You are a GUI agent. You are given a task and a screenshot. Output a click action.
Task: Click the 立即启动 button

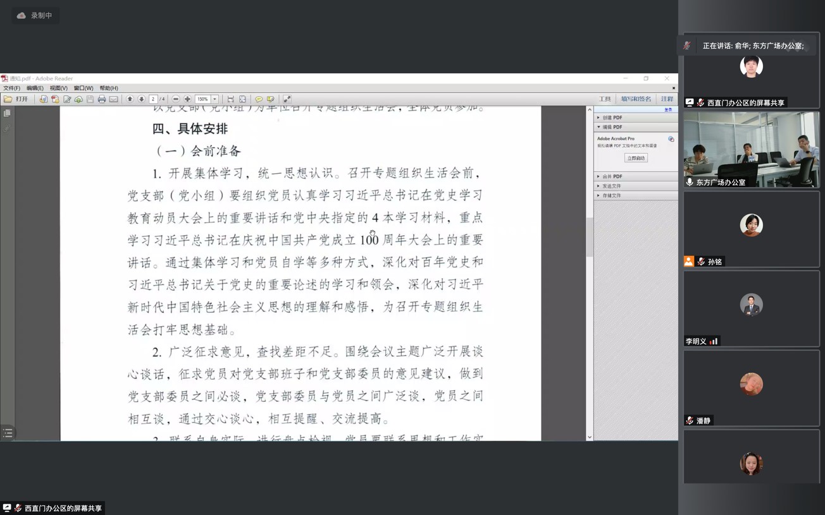[x=636, y=158]
